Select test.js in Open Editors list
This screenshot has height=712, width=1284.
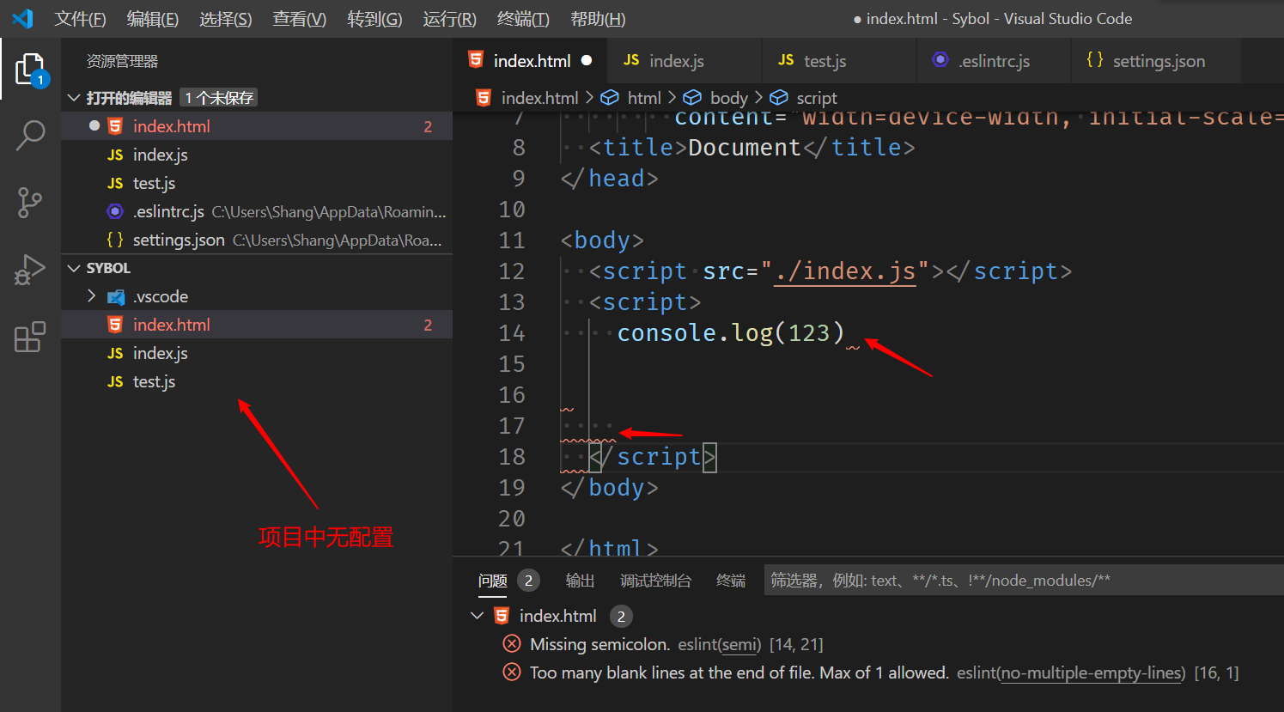pos(257,183)
